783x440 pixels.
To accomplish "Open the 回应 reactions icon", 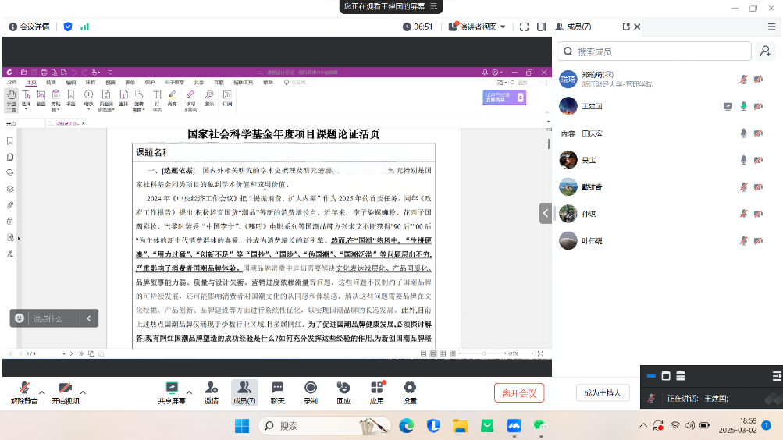I will click(x=343, y=392).
